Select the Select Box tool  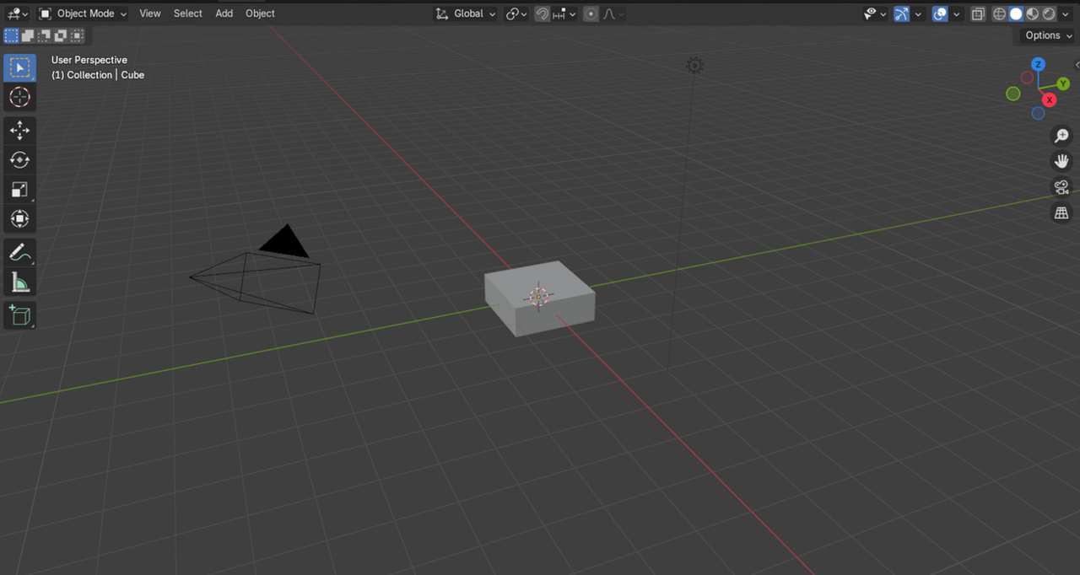pyautogui.click(x=19, y=68)
